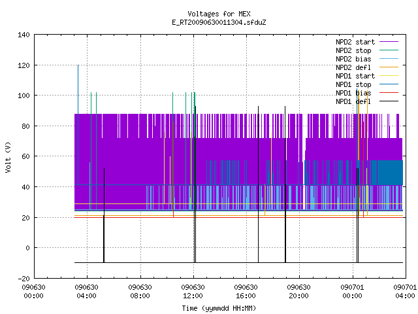Screen dimensions: 418x314
Task: Click the y-axis label "Volt (V)"
Action: click(8, 157)
